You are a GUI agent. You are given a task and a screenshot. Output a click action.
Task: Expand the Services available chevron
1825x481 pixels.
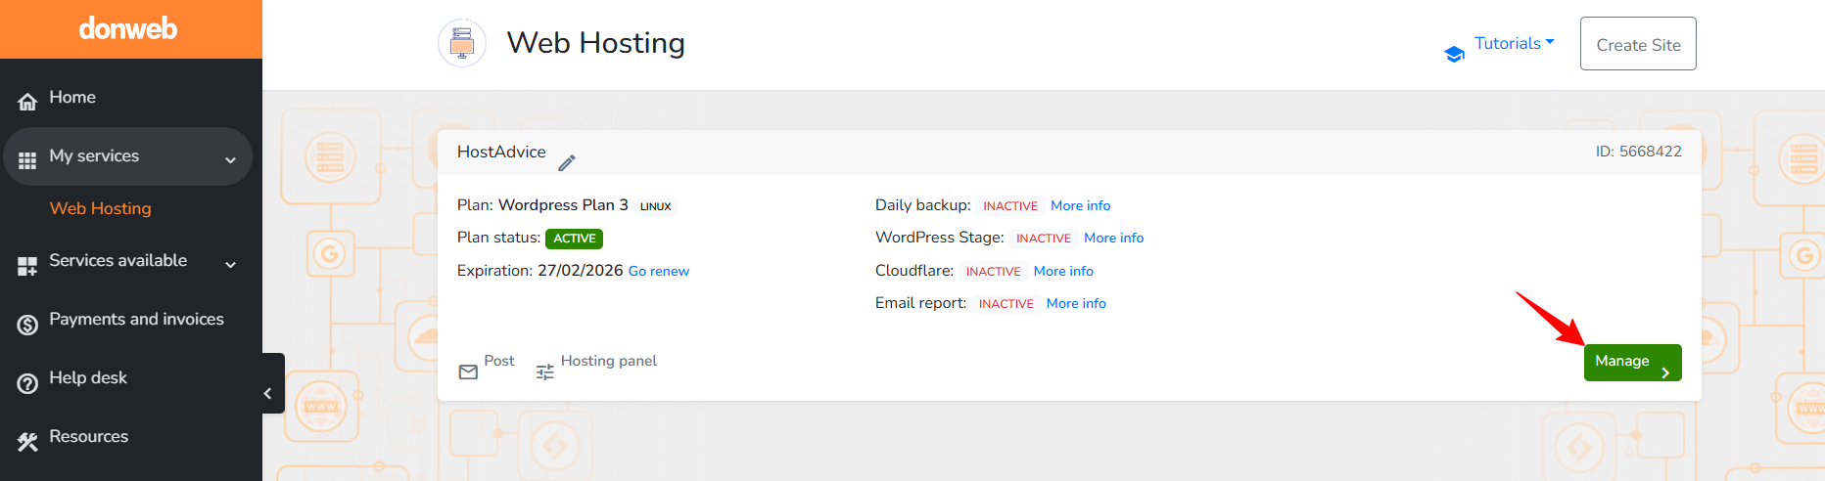tap(231, 264)
